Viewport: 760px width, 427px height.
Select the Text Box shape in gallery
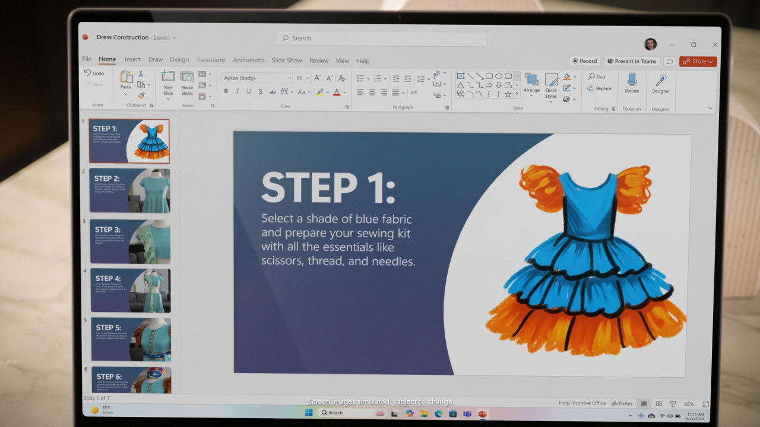[x=461, y=76]
